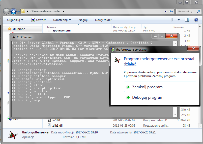Open recent locations dropdown beside navigation arrows
The image size is (203, 144).
pyautogui.click(x=18, y=12)
